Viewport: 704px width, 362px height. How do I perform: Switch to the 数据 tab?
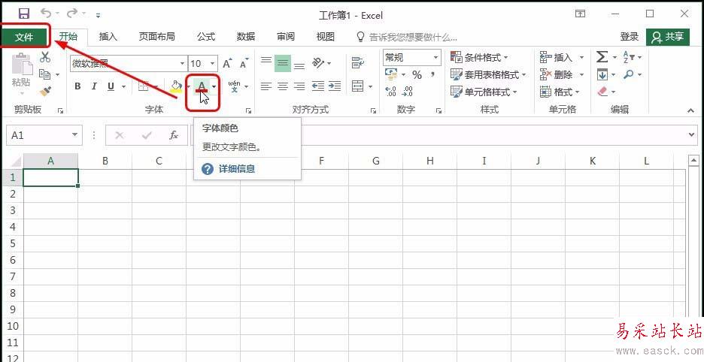[246, 37]
